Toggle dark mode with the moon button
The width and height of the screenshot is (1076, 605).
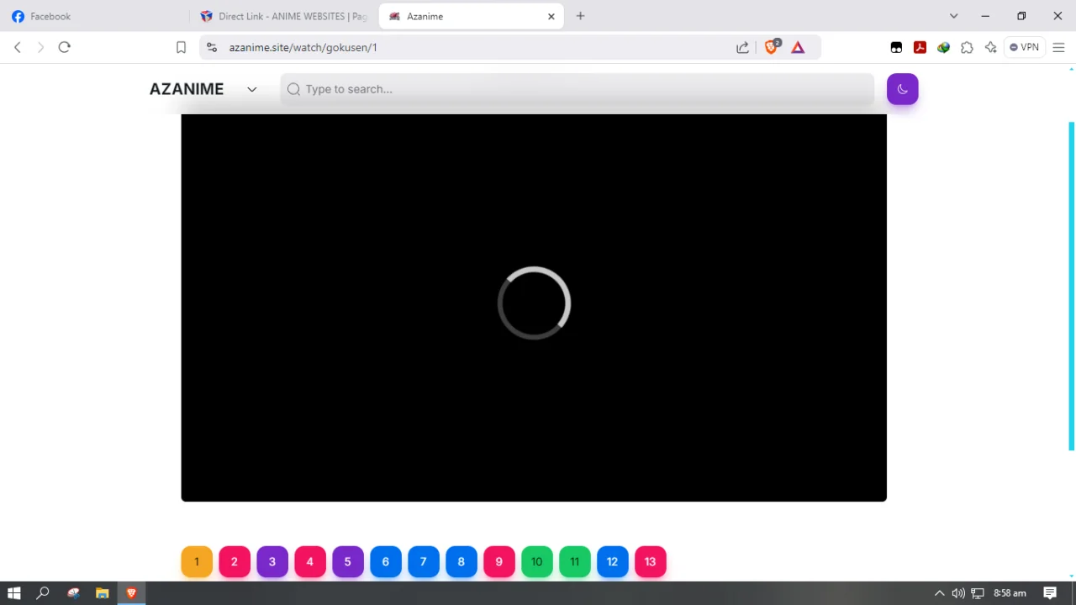[902, 89]
